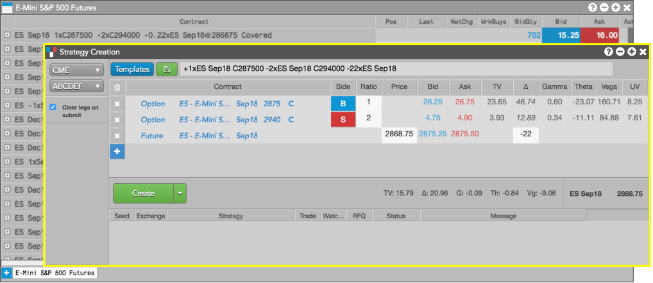Click the Future type link in third leg

pos(152,136)
